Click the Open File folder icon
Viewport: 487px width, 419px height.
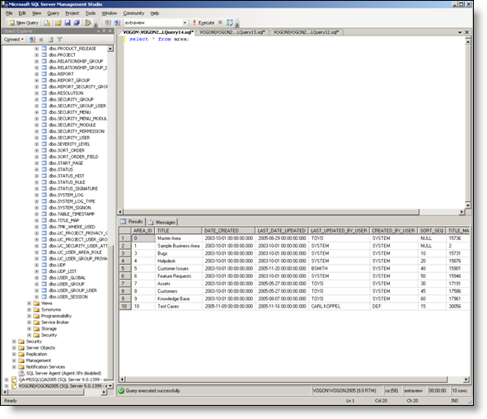58,23
